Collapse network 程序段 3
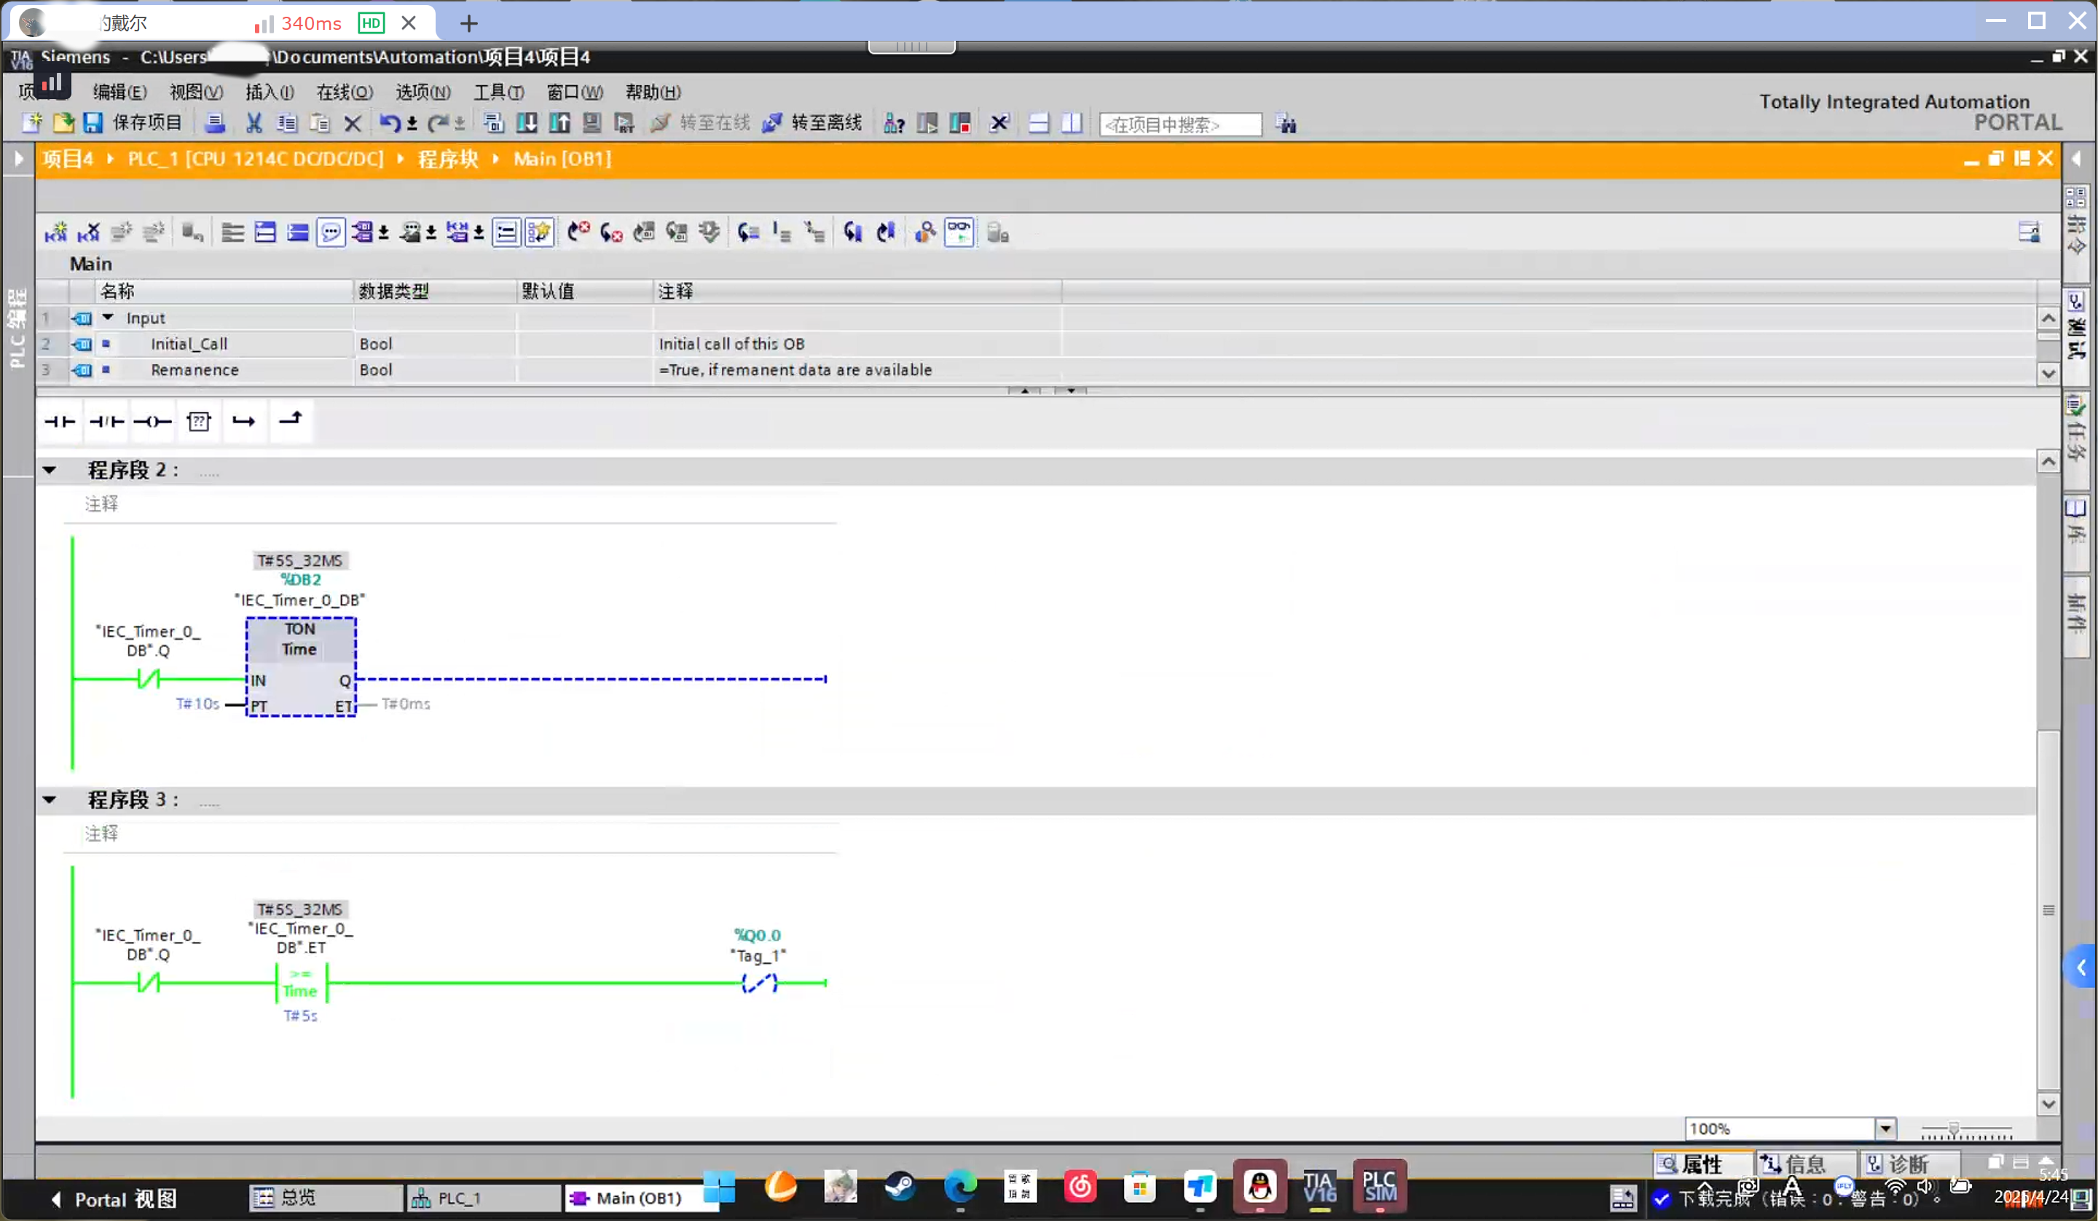This screenshot has height=1221, width=2098. pyautogui.click(x=50, y=800)
